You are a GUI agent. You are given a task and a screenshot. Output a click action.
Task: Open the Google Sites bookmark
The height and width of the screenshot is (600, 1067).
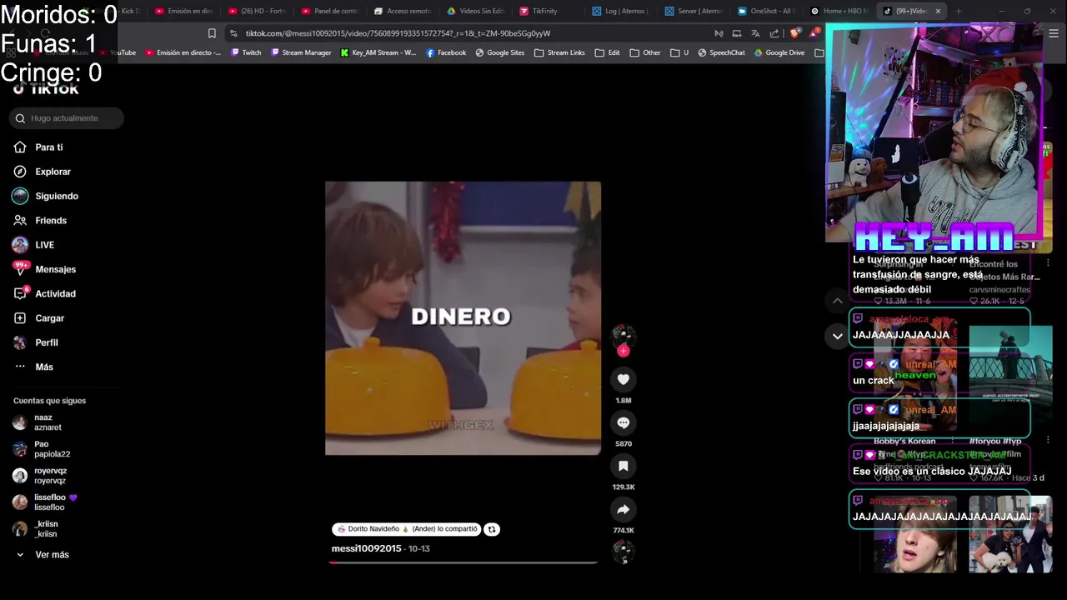tap(500, 52)
